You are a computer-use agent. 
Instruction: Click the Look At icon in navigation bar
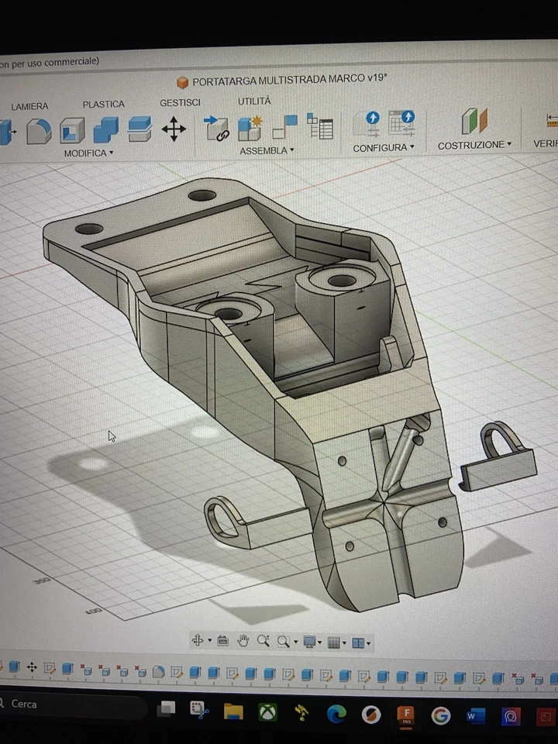click(x=223, y=641)
